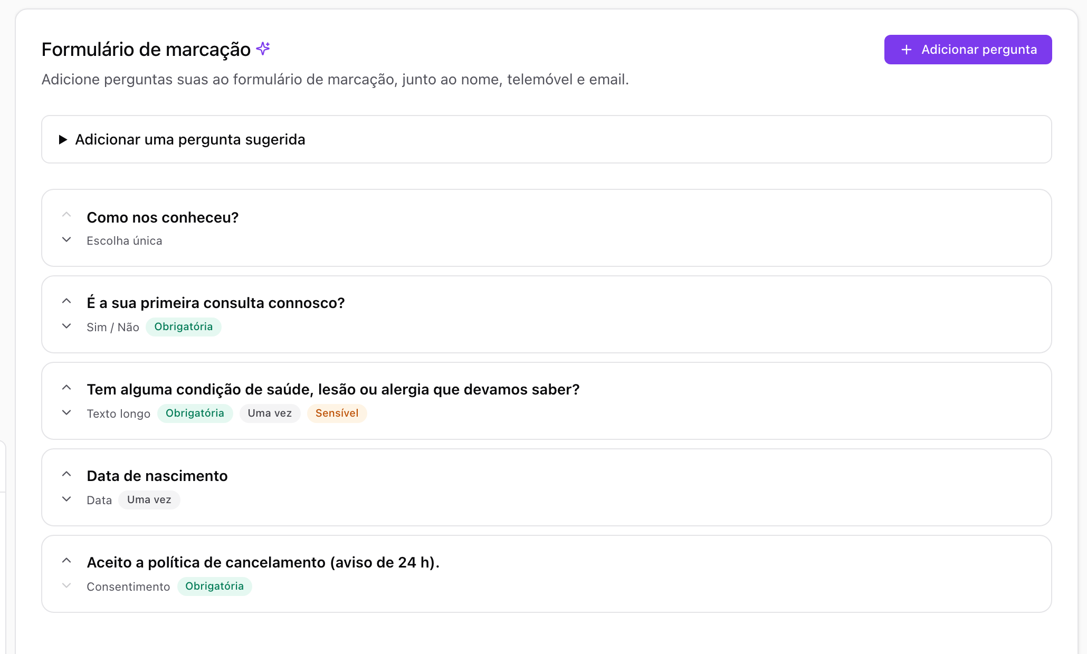The width and height of the screenshot is (1087, 654).
Task: Click the 'Texto longo' type label
Action: coord(119,414)
